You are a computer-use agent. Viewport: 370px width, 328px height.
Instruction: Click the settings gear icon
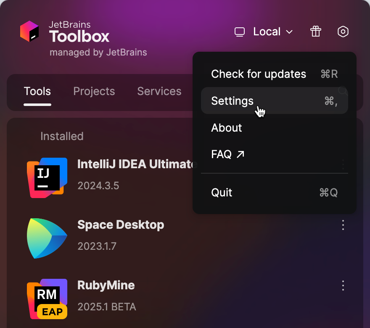coord(343,32)
